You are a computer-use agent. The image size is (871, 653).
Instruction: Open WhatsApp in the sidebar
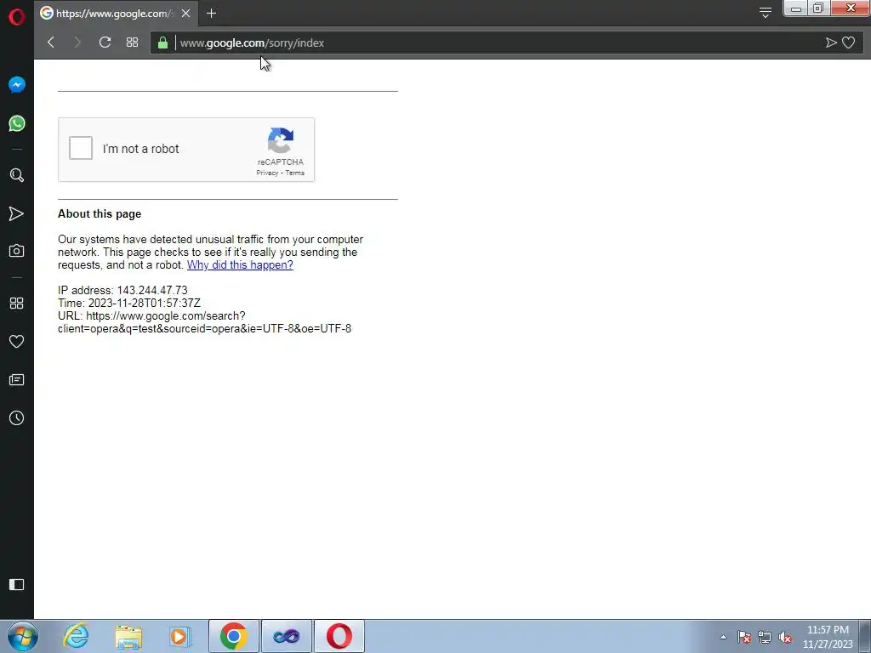(x=17, y=123)
